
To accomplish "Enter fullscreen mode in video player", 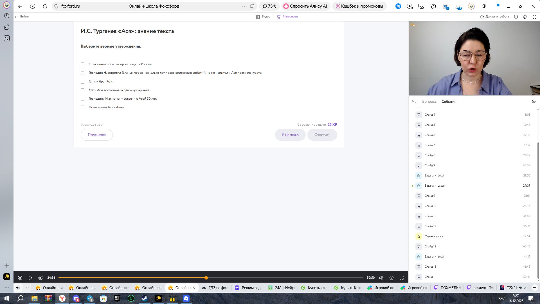I will [x=402, y=278].
